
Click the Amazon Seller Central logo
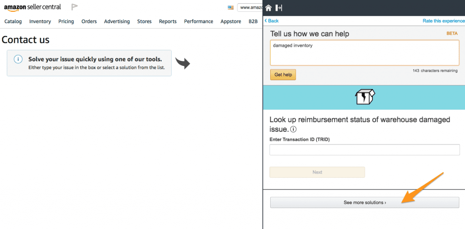pos(32,7)
